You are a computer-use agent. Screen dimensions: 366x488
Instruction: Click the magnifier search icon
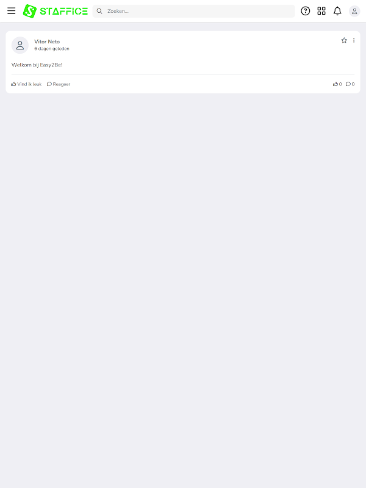tap(99, 11)
